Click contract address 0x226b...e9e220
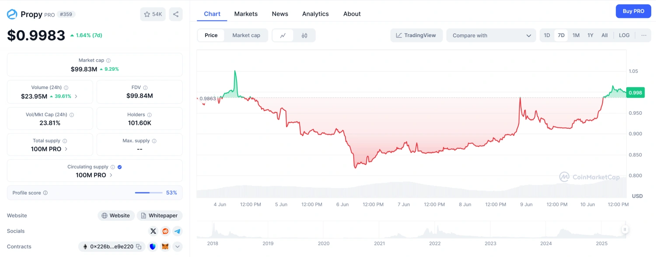 tap(112, 247)
